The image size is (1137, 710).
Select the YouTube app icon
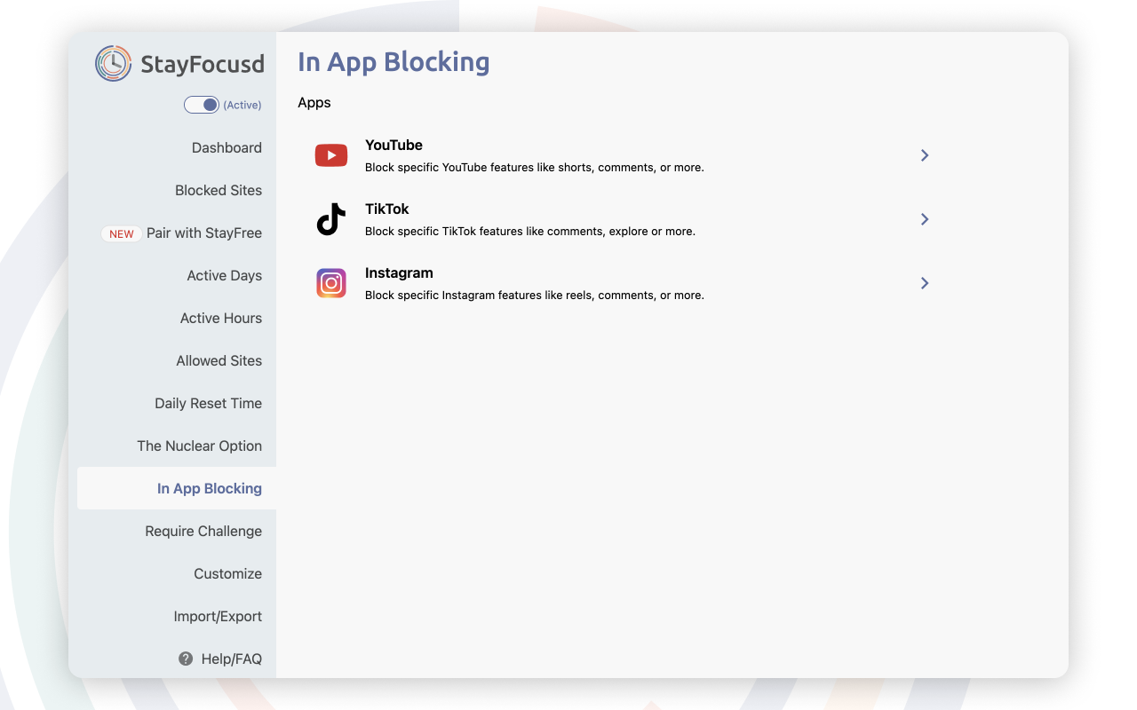330,154
